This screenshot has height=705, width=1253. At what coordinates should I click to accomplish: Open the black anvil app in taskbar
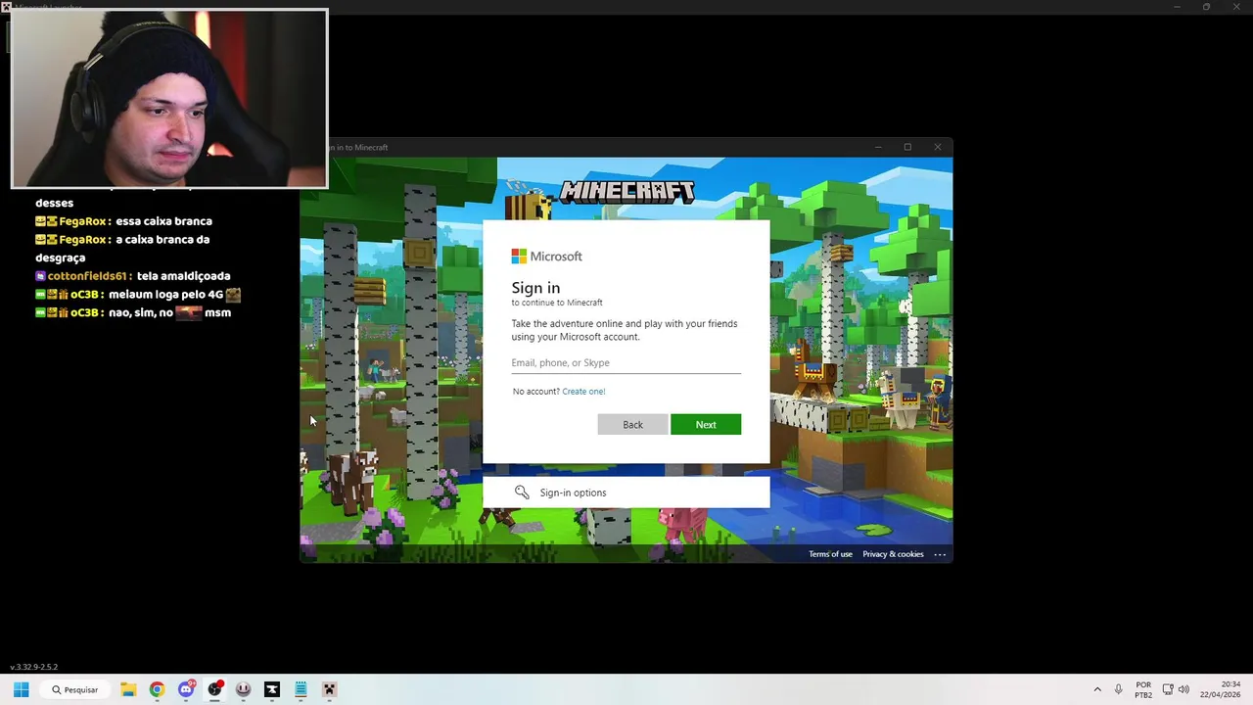point(272,689)
